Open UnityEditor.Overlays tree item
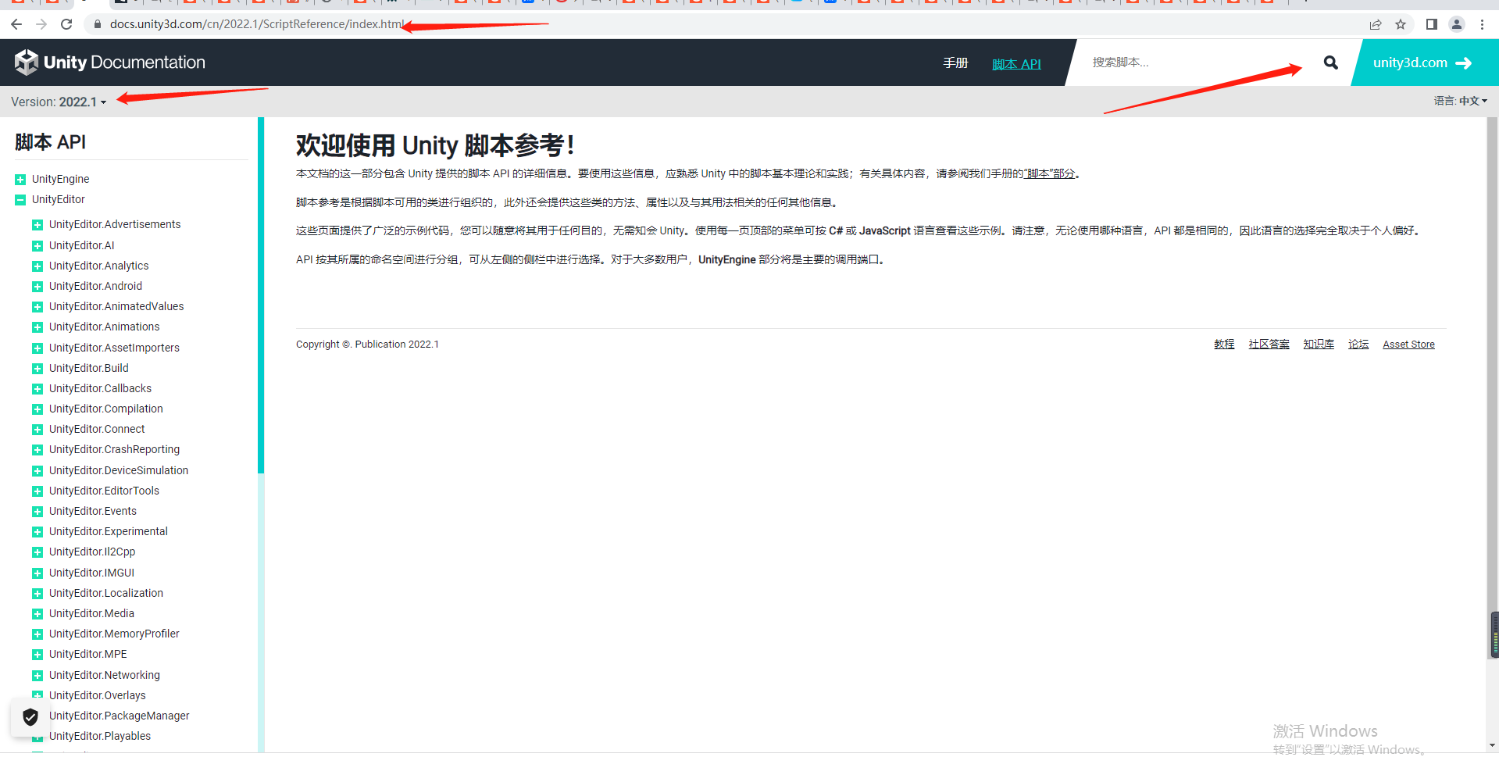Viewport: 1499px width, 757px height. pyautogui.click(x=98, y=695)
